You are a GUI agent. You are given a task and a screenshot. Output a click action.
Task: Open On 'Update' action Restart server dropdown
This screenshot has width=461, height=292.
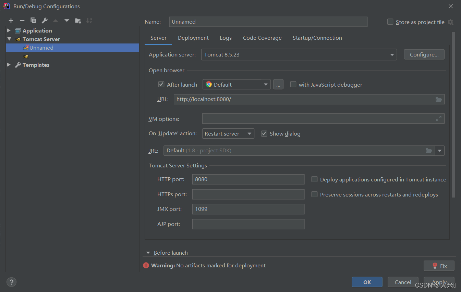click(228, 134)
